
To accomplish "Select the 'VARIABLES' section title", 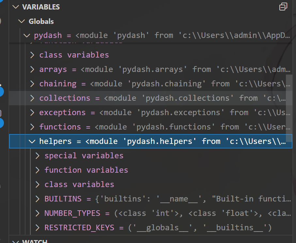I will 41,7.
